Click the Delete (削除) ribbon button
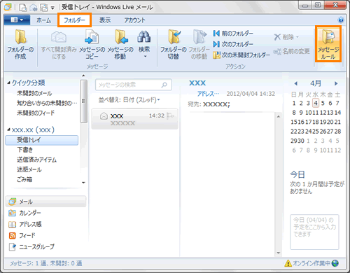This screenshot has height=273, width=350. click(286, 37)
